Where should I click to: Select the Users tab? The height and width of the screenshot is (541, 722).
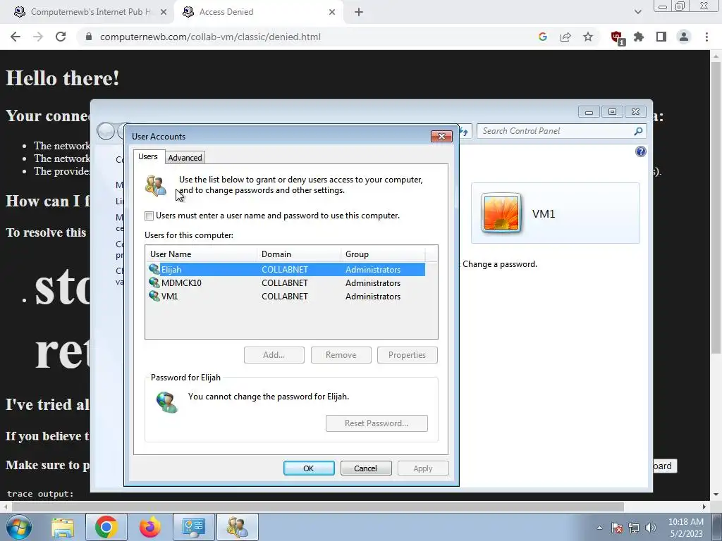[148, 156]
